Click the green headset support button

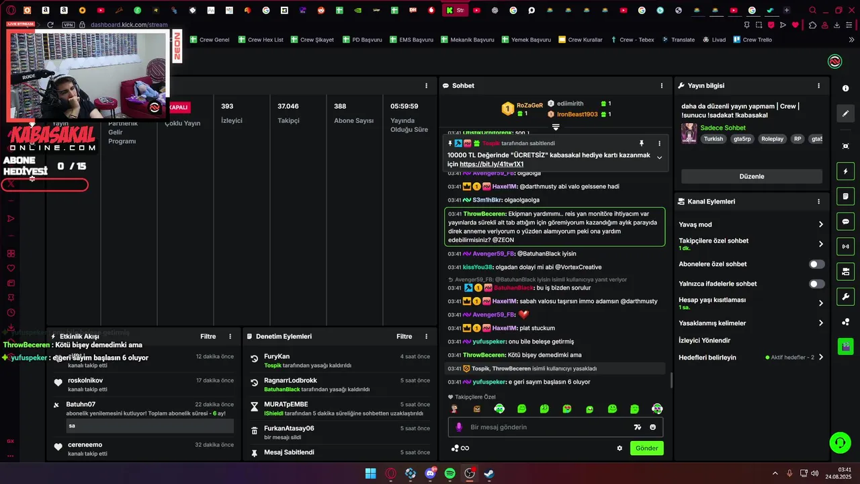(x=840, y=442)
